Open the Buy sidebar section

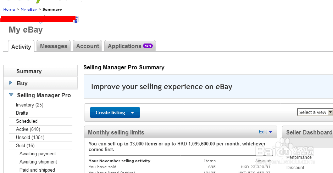tap(22, 83)
